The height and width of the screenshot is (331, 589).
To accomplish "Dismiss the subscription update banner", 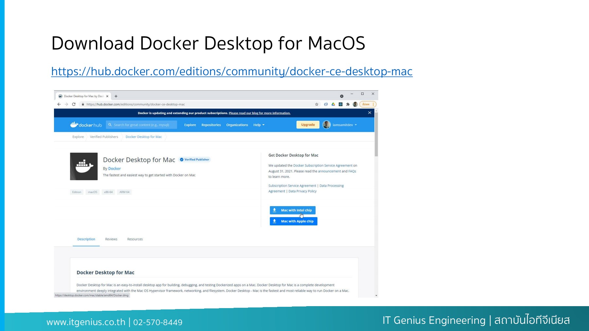I will [369, 113].
